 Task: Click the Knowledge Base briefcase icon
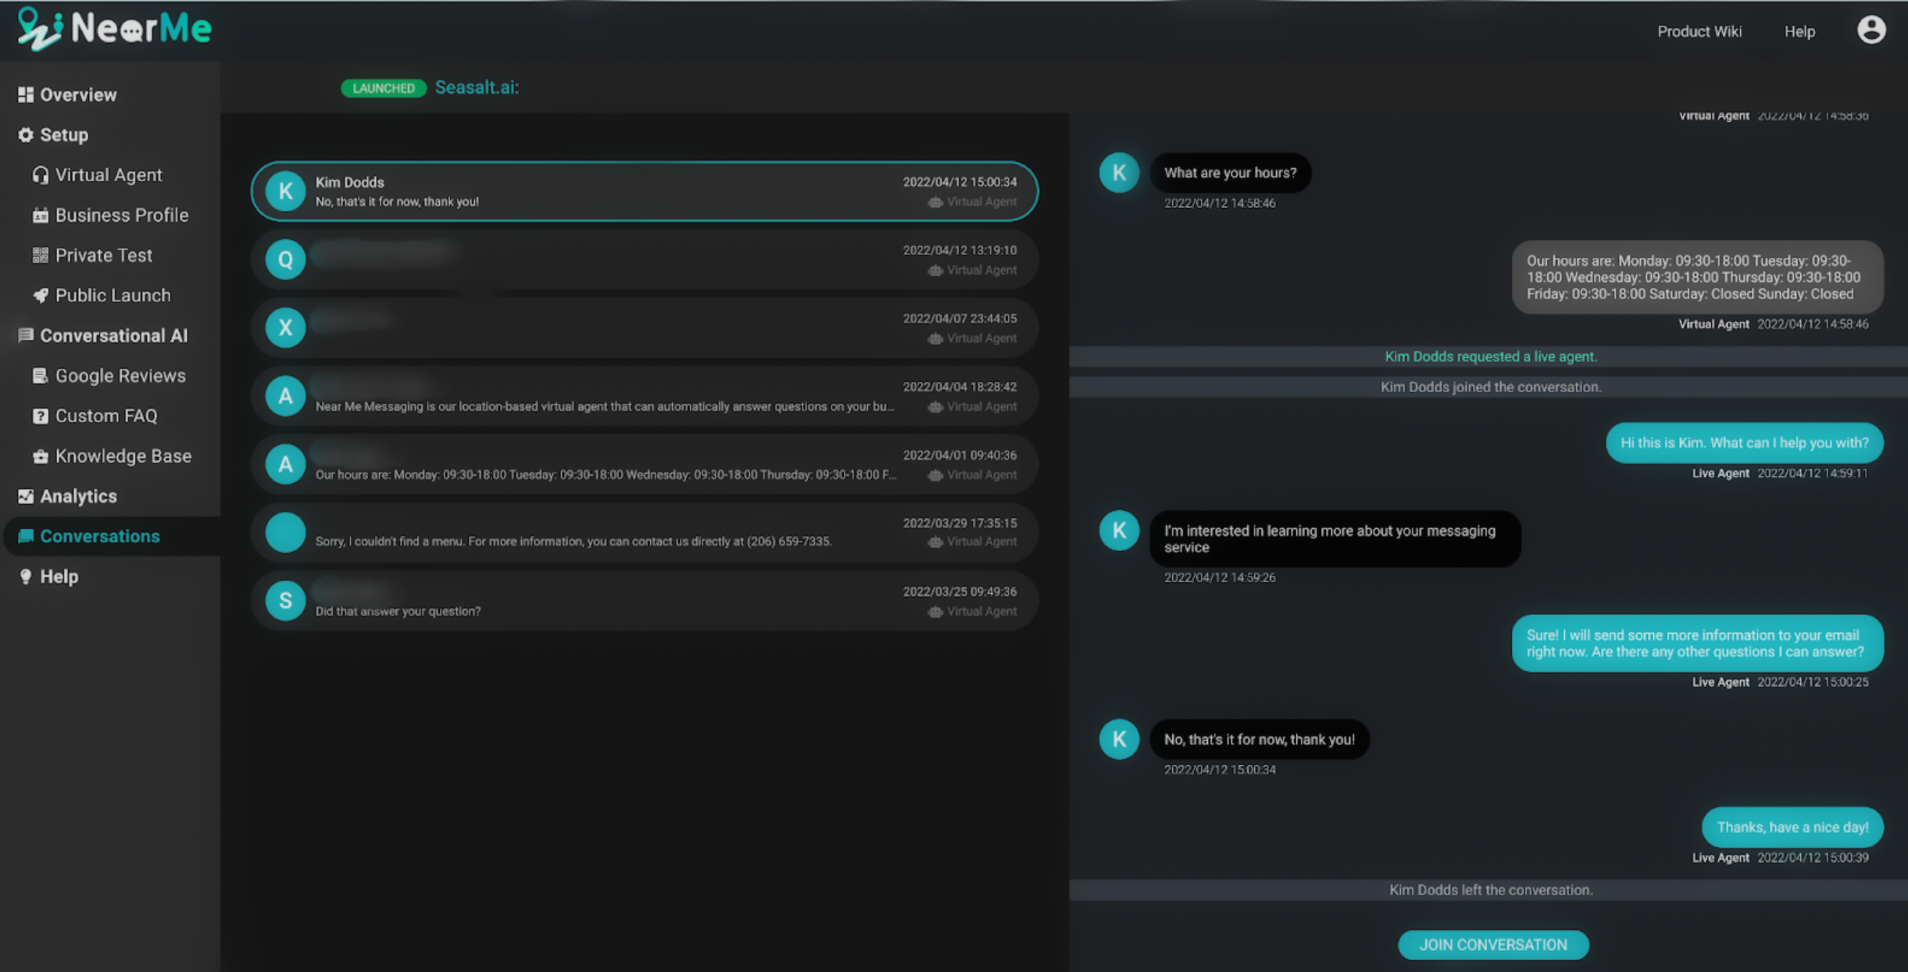click(41, 456)
